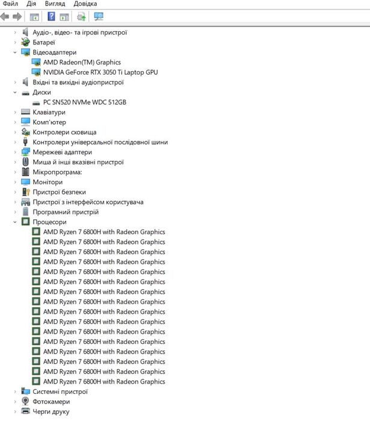
Task: Click the NVIDIA GeForce RTX 3050 Ti device icon
Action: click(x=36, y=72)
